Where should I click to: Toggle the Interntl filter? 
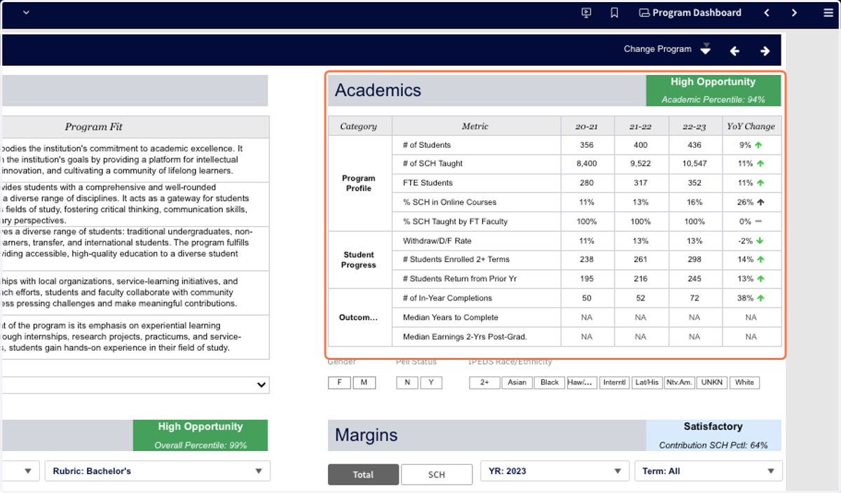[615, 382]
